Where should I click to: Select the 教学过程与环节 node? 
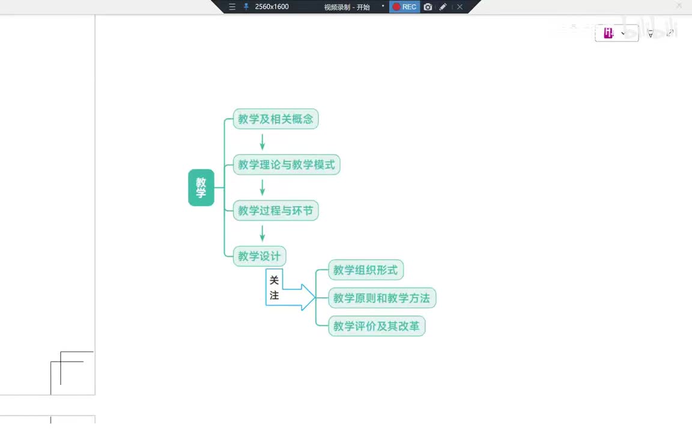coord(276,210)
